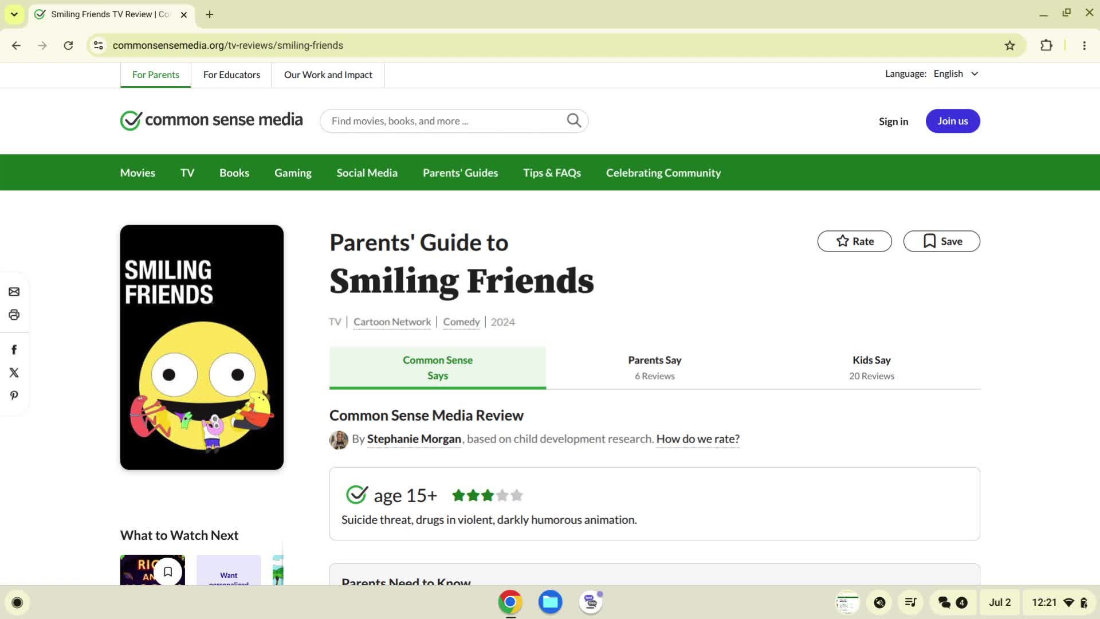Open the Cartoon Network link
This screenshot has height=619, width=1100.
coord(392,322)
